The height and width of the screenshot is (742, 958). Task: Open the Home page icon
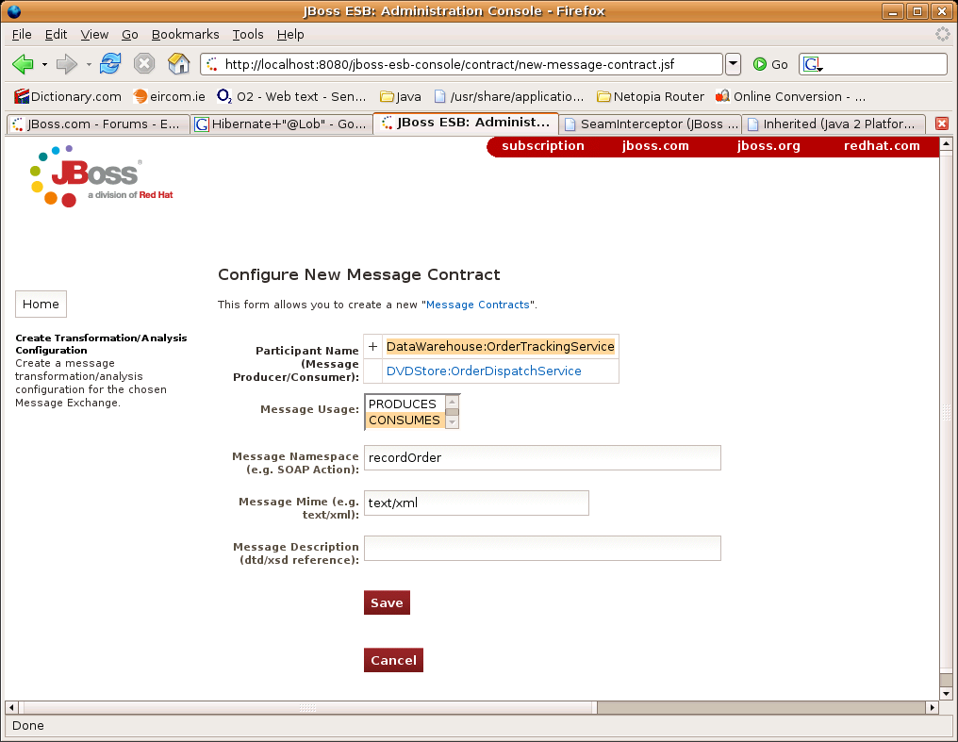[178, 63]
